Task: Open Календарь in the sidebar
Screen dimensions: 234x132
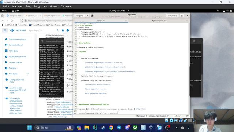Action: tap(13, 51)
